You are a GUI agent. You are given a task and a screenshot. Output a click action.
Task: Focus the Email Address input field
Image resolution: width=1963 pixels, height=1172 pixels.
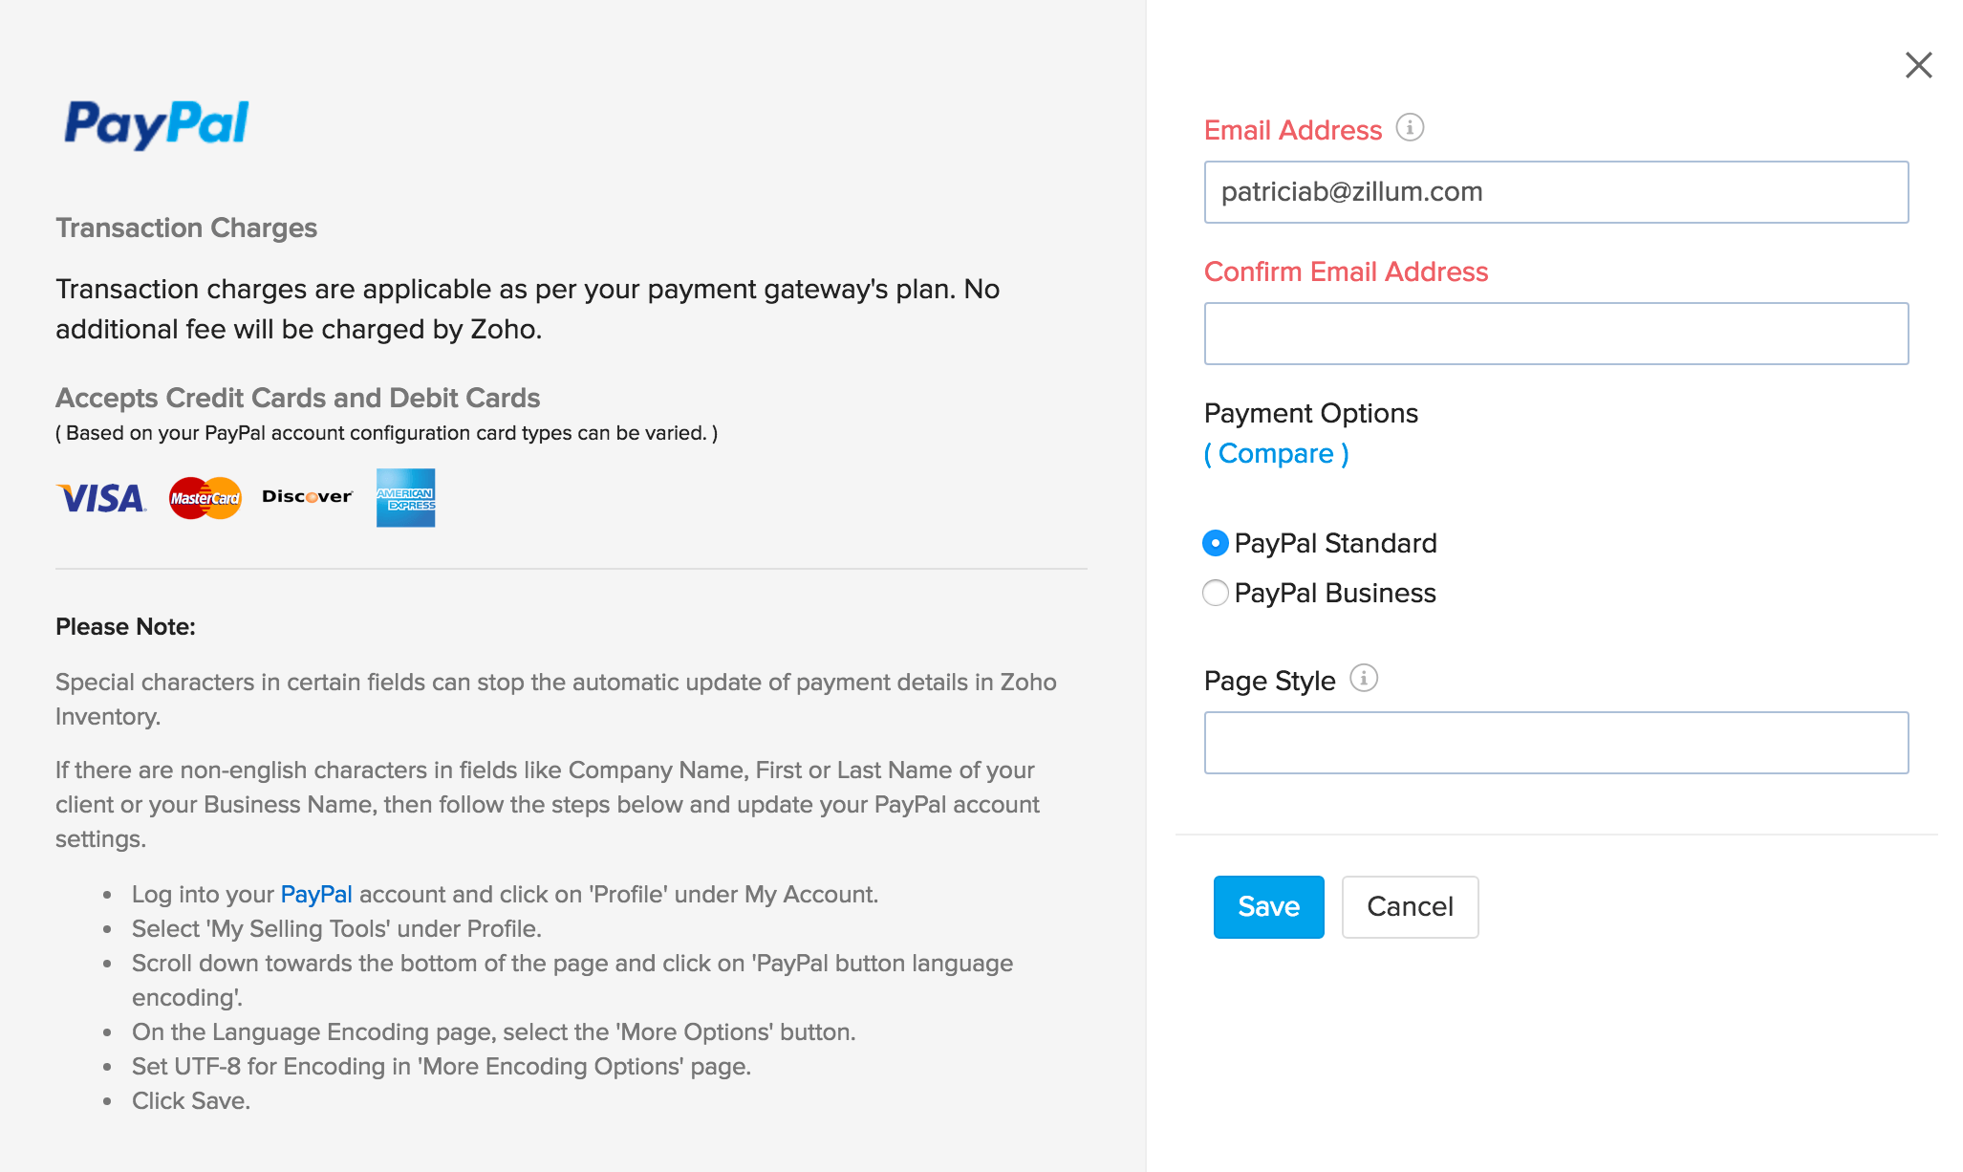1556,192
